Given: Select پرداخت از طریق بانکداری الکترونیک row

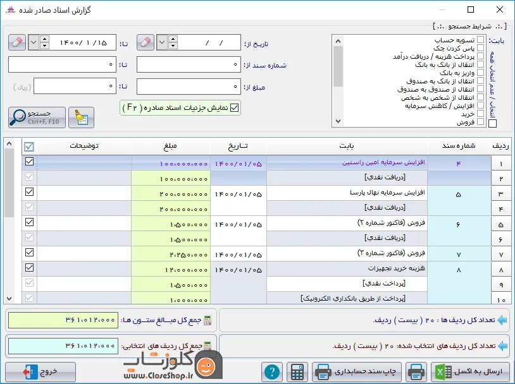Looking at the screenshot, I should click(347, 298).
